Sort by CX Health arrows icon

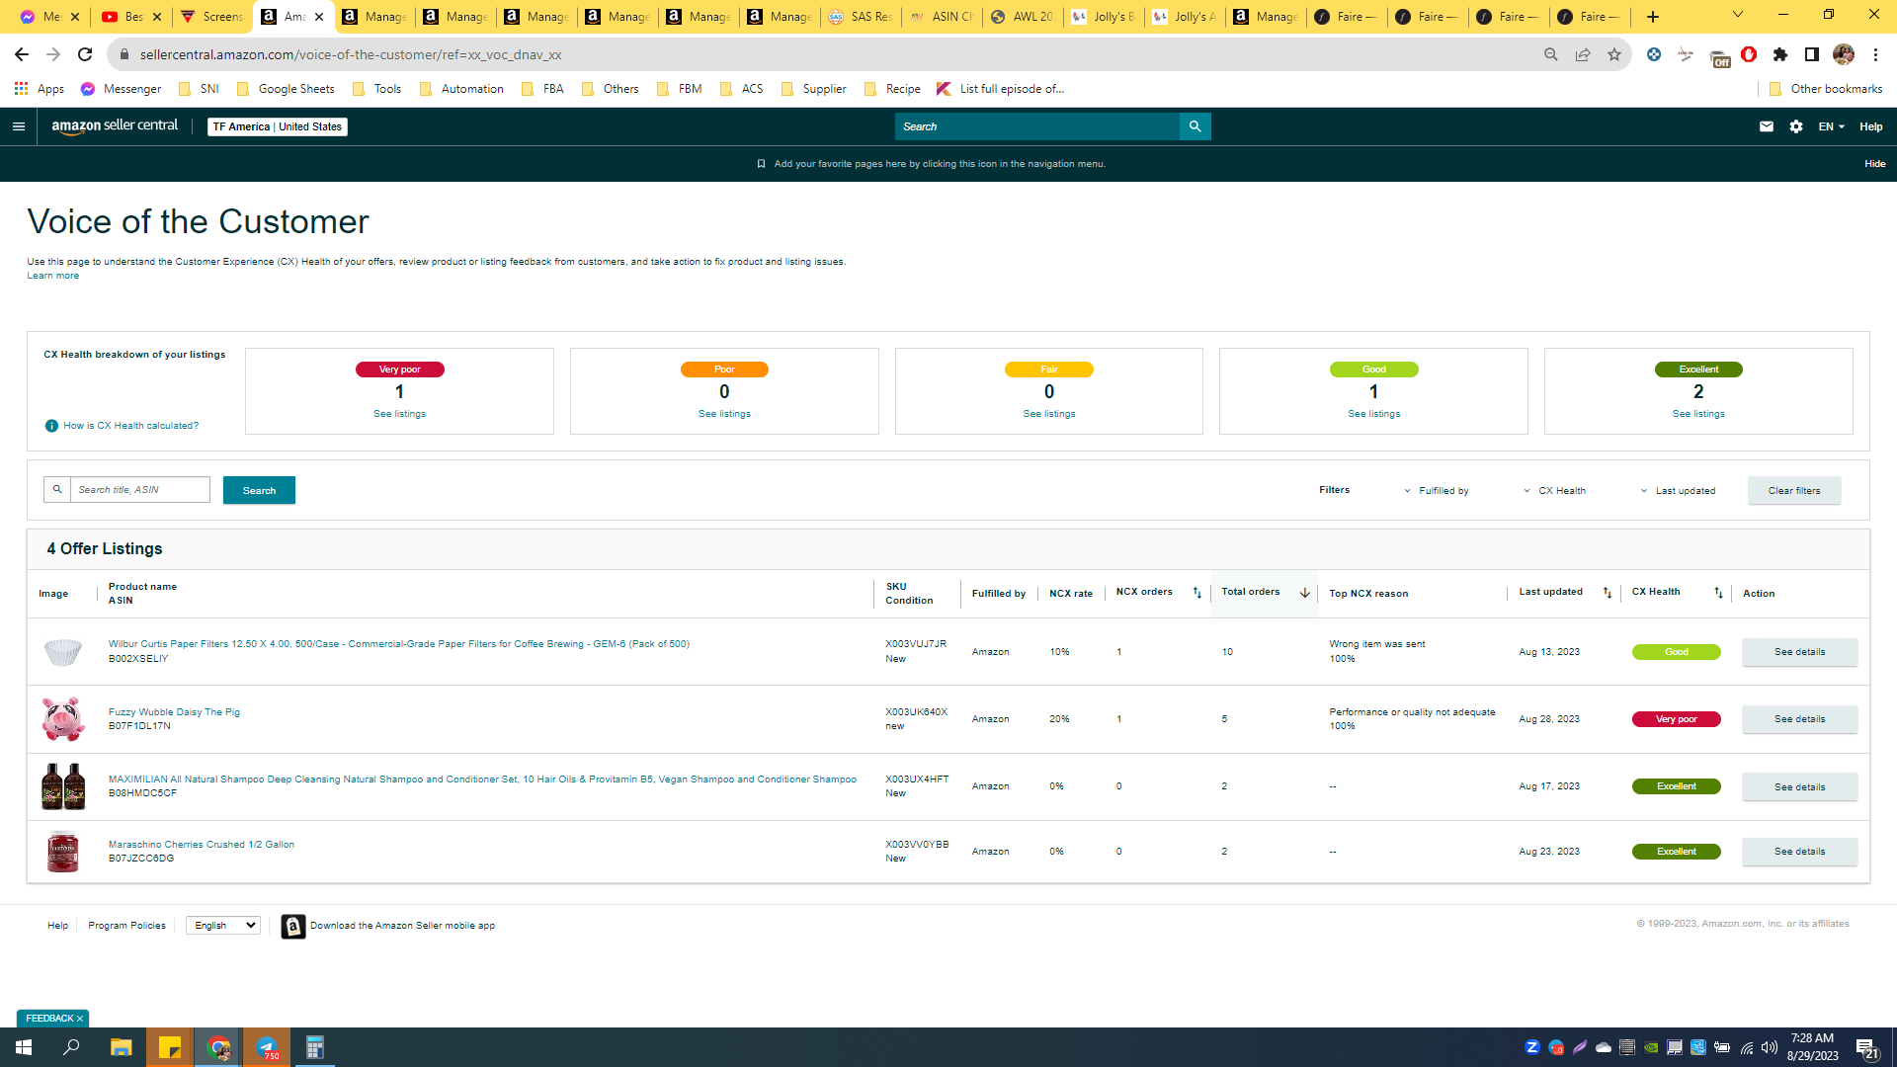(x=1718, y=593)
